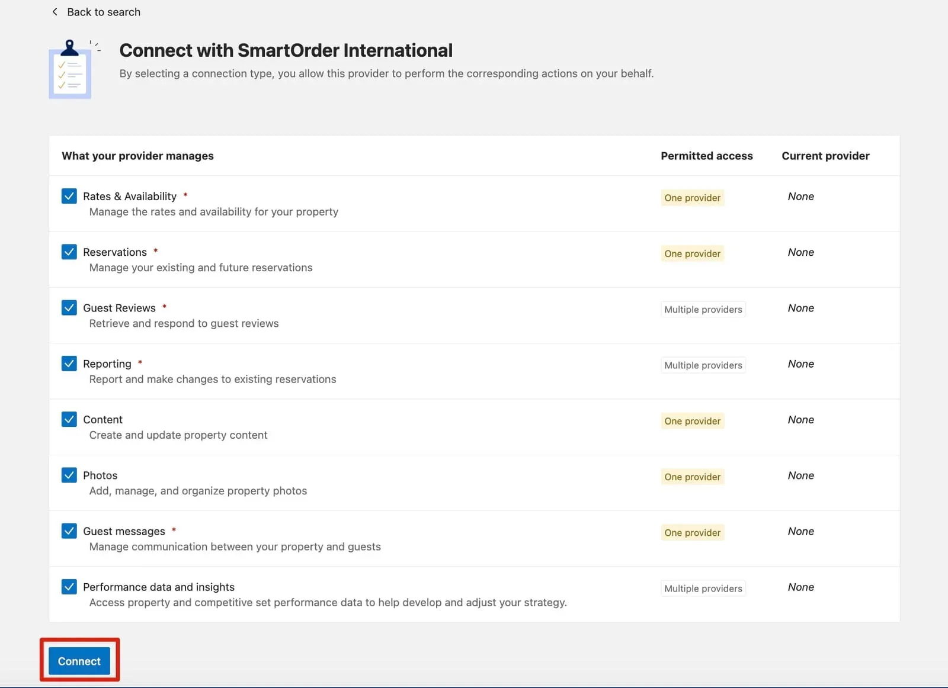The image size is (948, 688).
Task: Disable the Photos checkbox
Action: pos(69,475)
